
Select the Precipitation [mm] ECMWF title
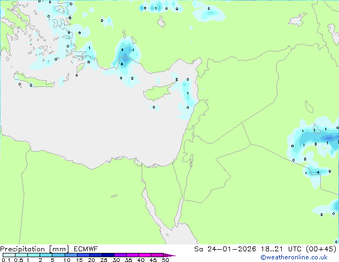[x=49, y=249]
